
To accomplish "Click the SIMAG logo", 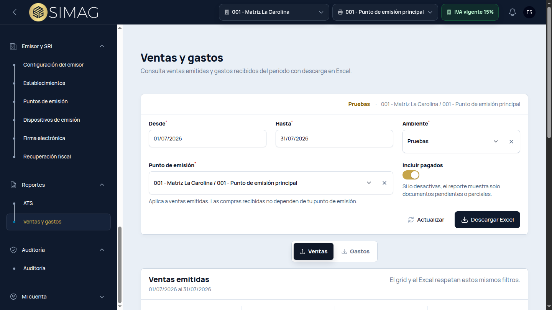I will [x=64, y=12].
